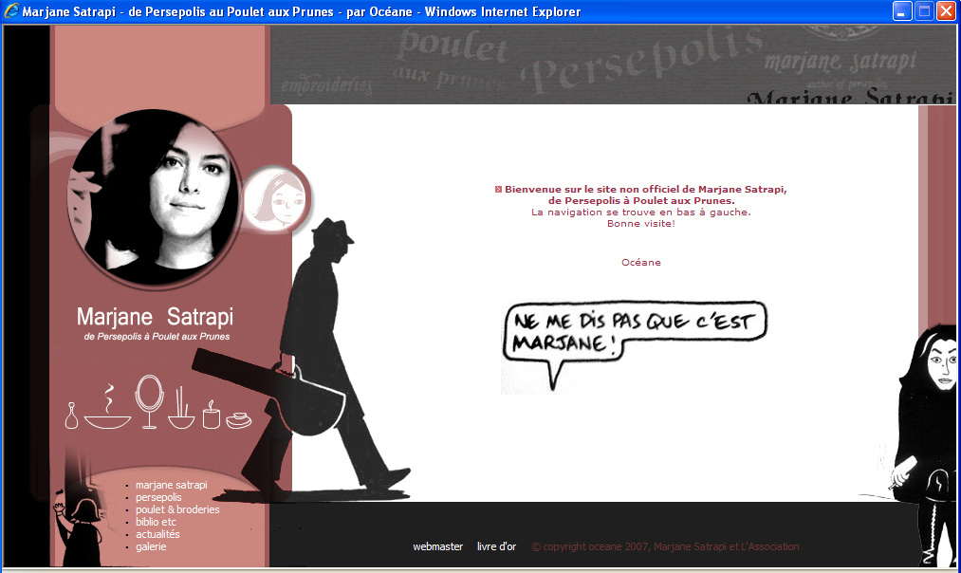Viewport: 961px width, 573px height.
Task: Click the copyright oceane 2007 footer text
Action: coord(665,546)
